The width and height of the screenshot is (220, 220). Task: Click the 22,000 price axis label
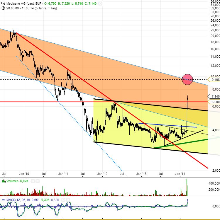click(215, 30)
